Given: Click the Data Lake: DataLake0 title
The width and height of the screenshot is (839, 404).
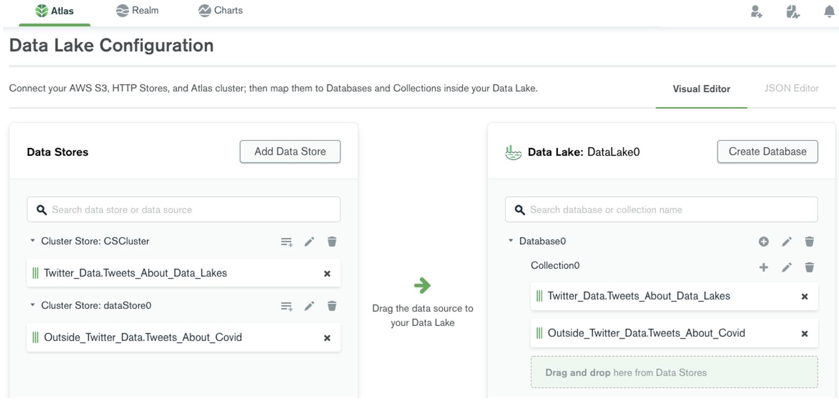Looking at the screenshot, I should pos(584,152).
